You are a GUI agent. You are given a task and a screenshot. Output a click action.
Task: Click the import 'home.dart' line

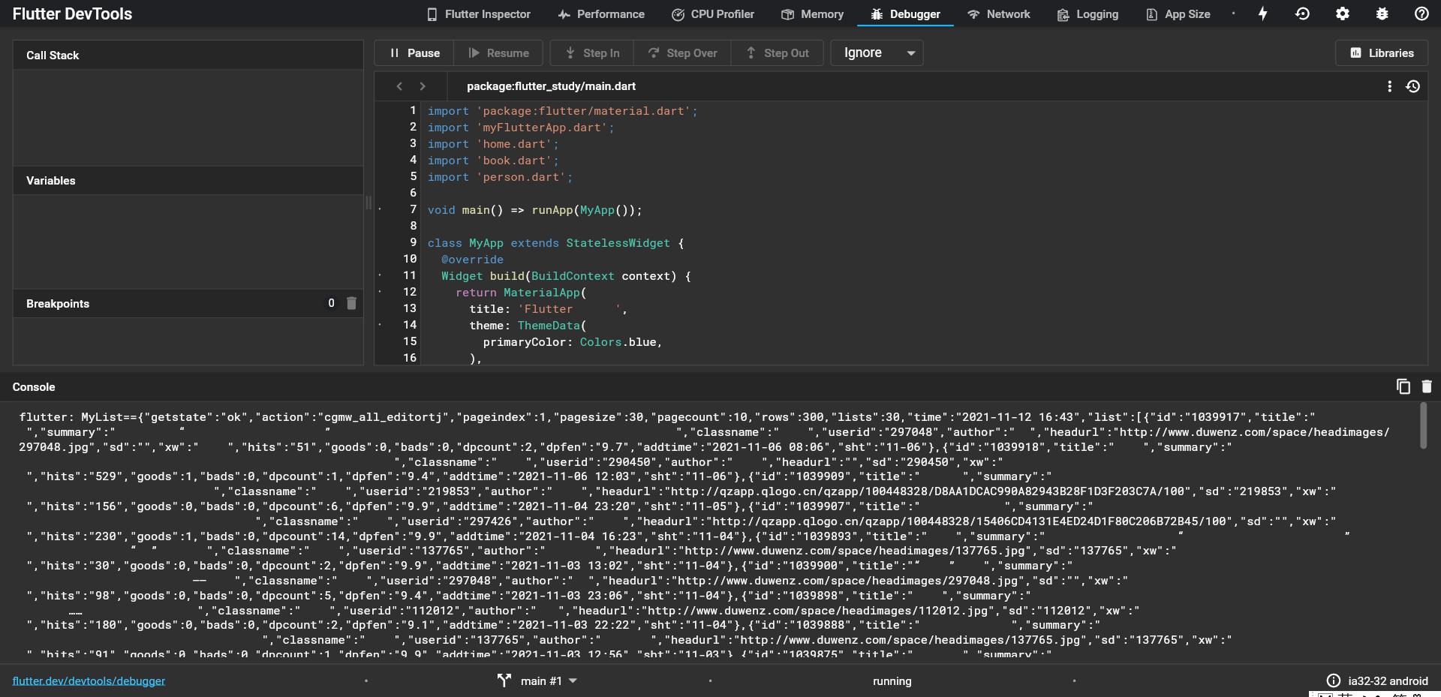[x=493, y=144]
